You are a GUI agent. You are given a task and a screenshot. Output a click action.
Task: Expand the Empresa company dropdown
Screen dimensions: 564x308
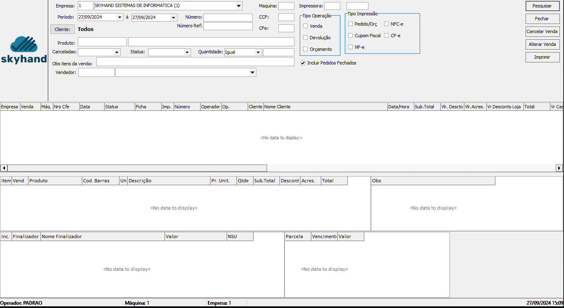[239, 6]
